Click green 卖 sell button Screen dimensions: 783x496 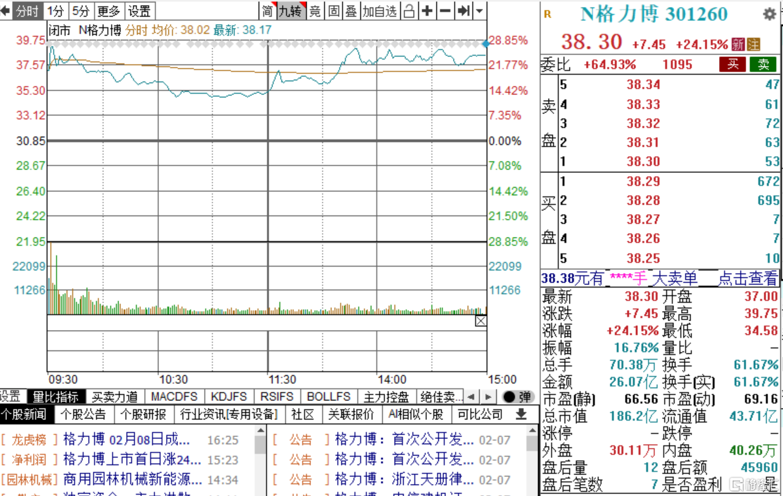[x=763, y=64]
